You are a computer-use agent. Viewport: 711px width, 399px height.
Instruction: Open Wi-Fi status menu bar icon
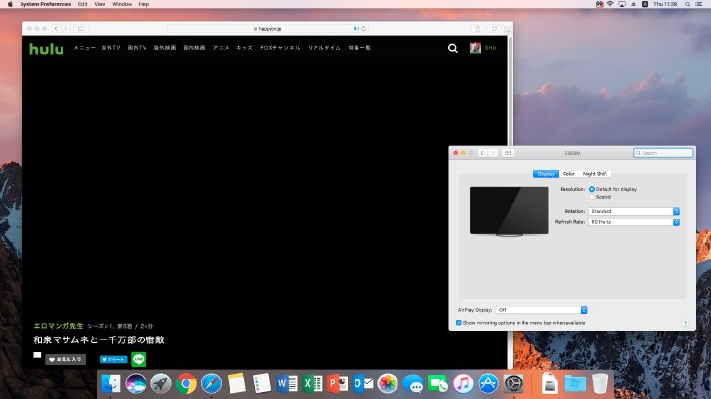point(610,4)
